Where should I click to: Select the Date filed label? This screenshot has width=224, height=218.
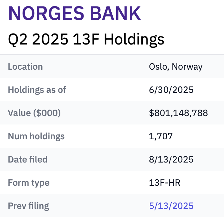27,159
